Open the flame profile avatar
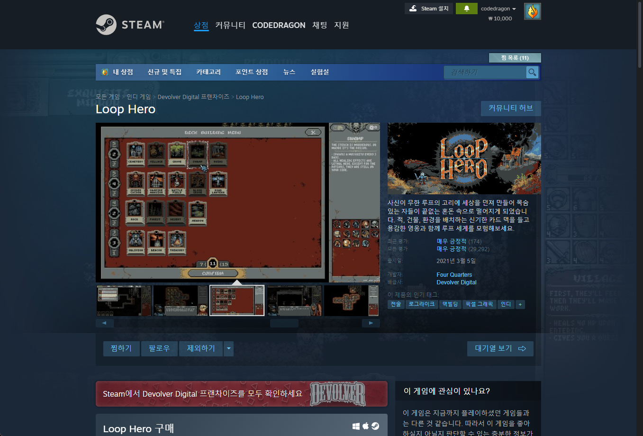The width and height of the screenshot is (643, 436). (532, 11)
